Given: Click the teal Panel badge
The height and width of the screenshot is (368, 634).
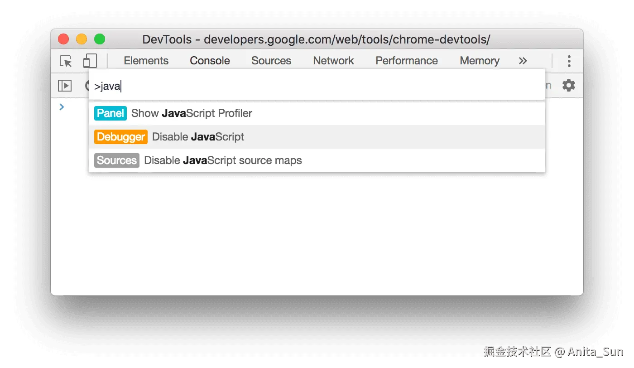Looking at the screenshot, I should pyautogui.click(x=110, y=113).
